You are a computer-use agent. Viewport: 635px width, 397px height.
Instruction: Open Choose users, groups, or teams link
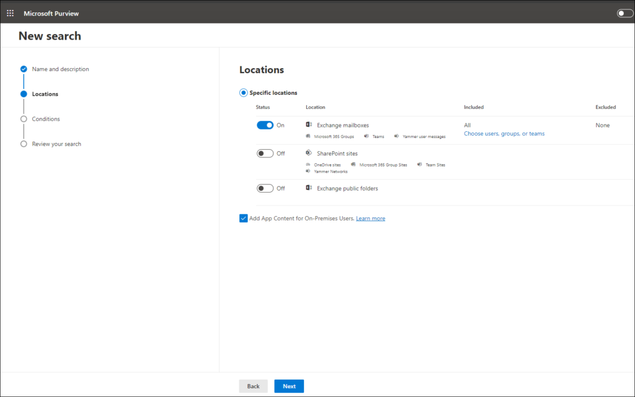(504, 134)
